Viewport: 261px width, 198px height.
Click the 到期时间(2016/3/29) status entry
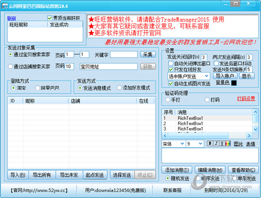[226, 190]
